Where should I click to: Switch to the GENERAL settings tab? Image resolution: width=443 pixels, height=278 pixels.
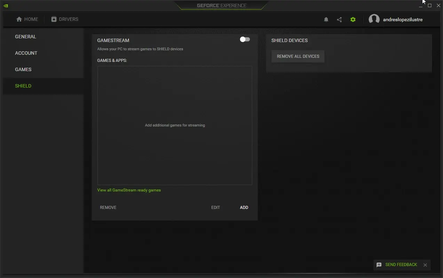coord(25,36)
